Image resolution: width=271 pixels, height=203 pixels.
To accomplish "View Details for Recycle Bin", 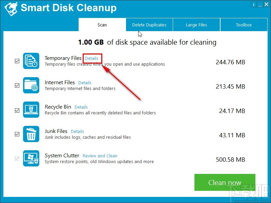I will coord(81,107).
